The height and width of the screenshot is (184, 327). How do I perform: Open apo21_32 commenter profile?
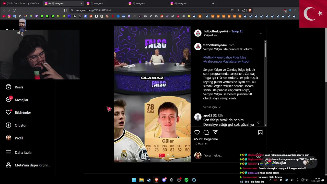[210, 116]
